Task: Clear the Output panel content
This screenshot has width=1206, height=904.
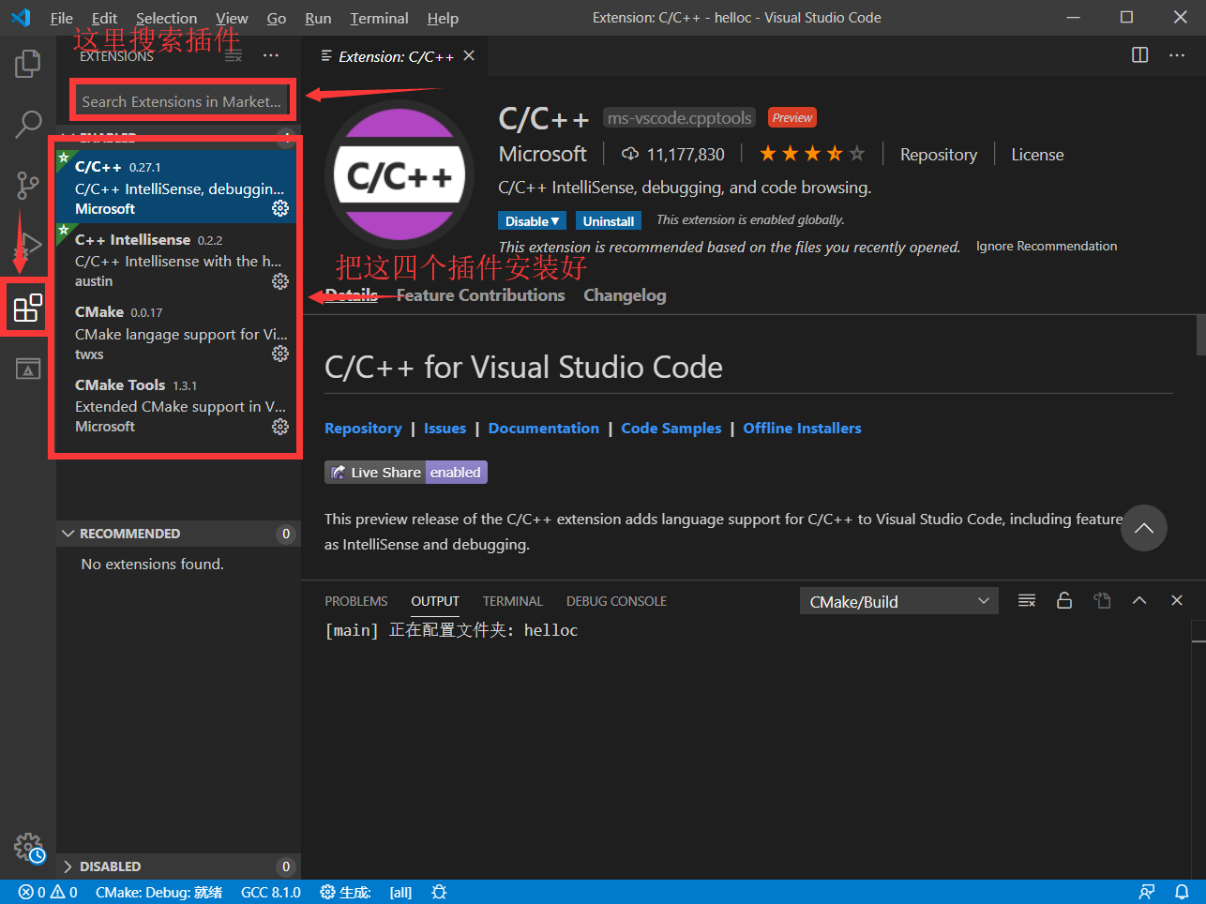Action: coord(1026,600)
